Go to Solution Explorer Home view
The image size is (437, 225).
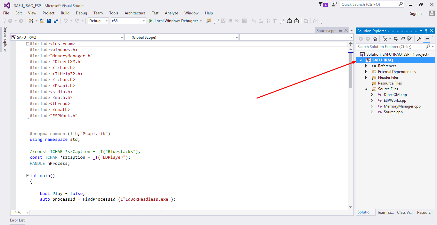coord(375,39)
